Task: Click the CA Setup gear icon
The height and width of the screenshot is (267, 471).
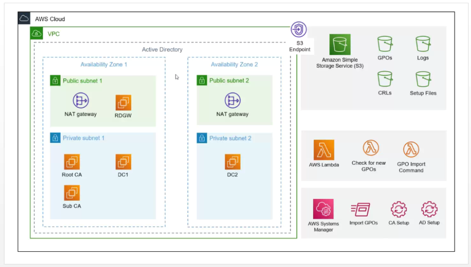Action: [399, 210]
